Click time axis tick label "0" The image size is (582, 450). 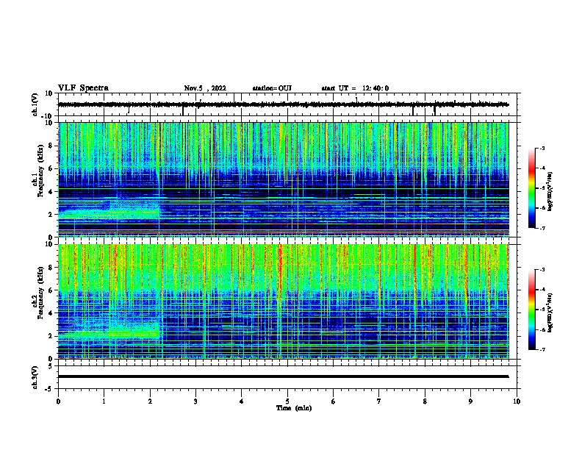pyautogui.click(x=58, y=401)
